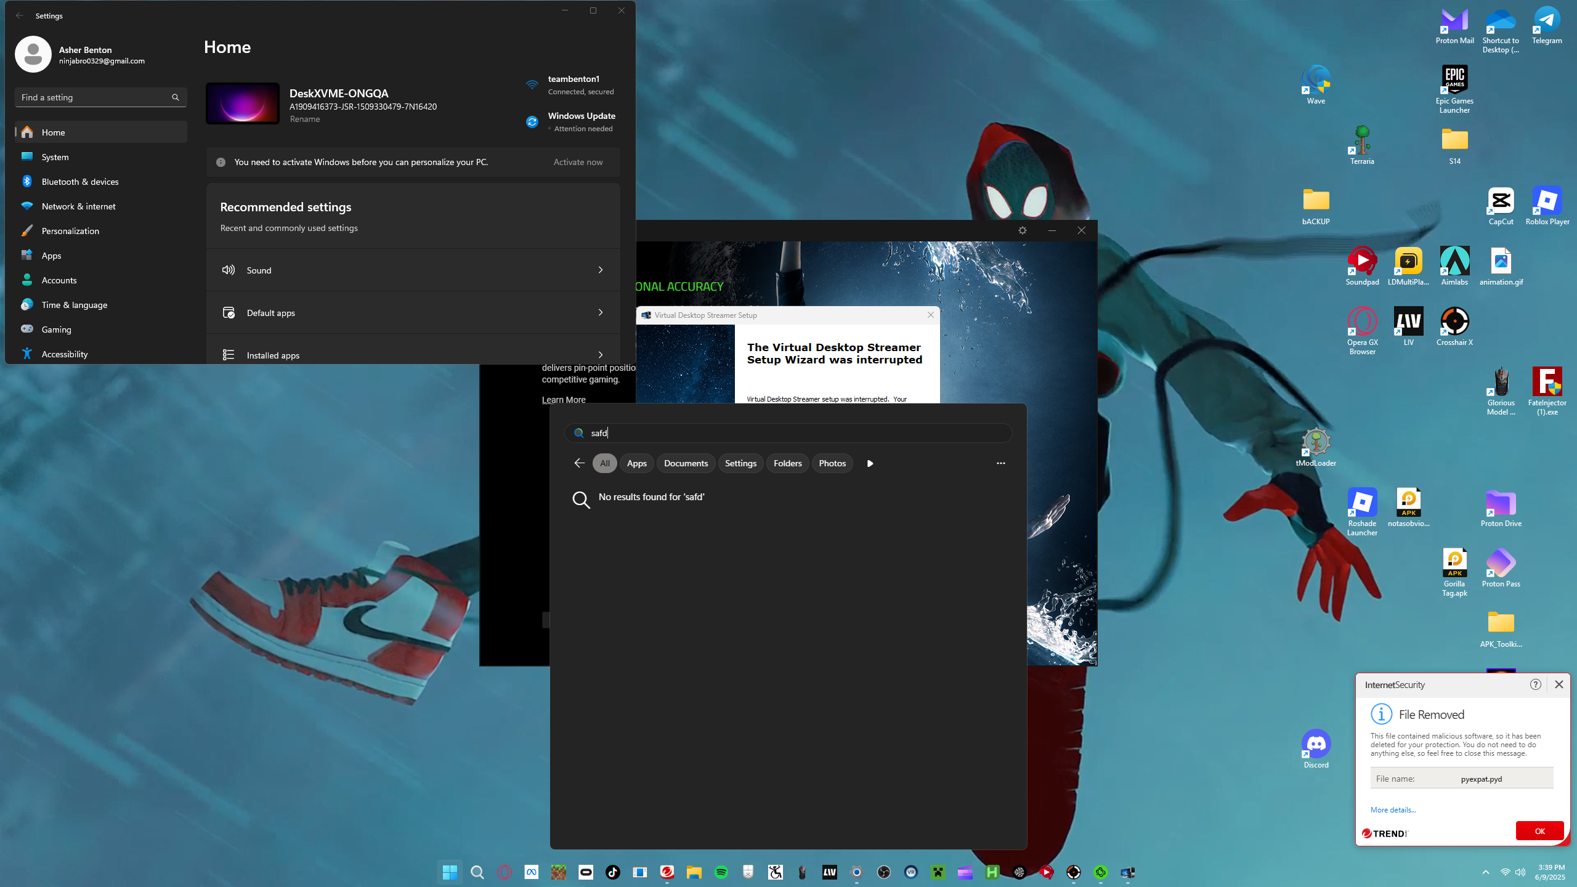The height and width of the screenshot is (887, 1577).
Task: Open More details link in security popup
Action: [x=1393, y=810]
